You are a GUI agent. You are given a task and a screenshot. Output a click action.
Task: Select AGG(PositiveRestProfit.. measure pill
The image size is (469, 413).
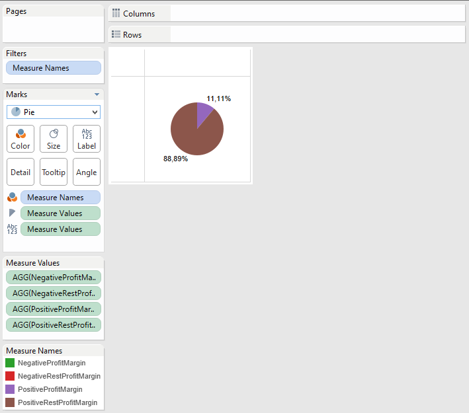(54, 325)
